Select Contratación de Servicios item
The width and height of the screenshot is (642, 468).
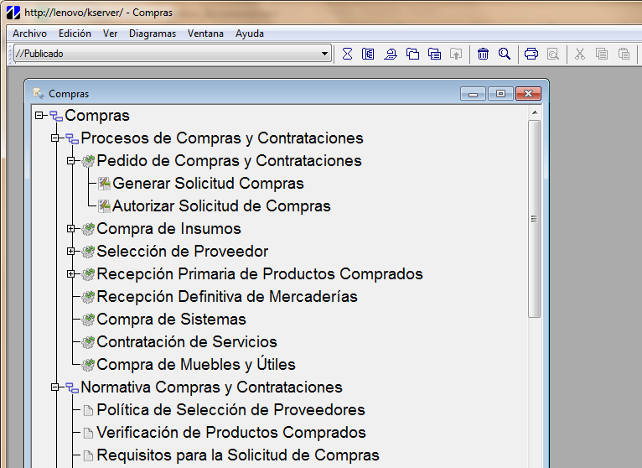(187, 342)
